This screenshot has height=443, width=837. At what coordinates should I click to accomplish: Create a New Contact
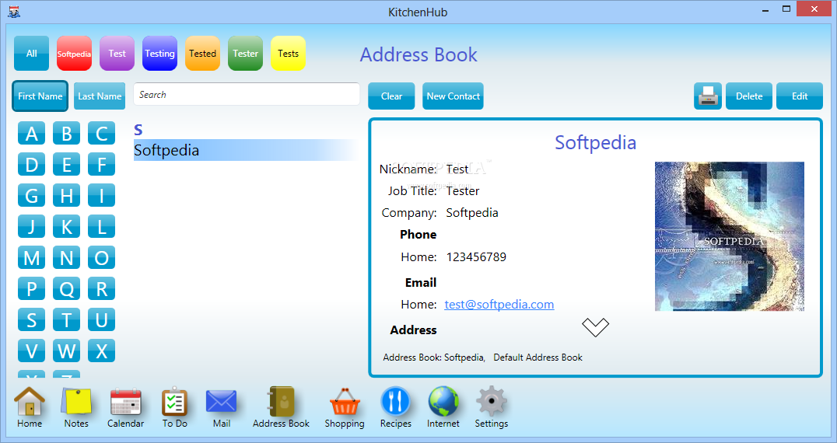click(453, 96)
